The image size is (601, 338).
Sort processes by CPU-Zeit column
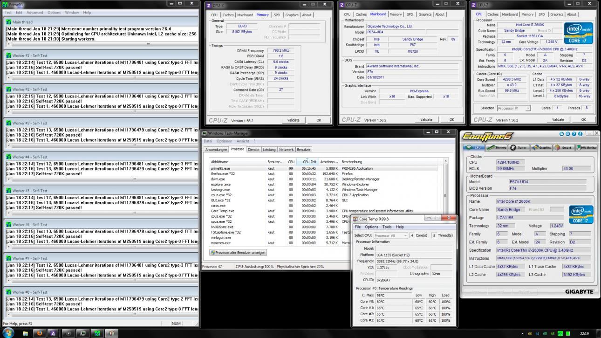pos(307,162)
